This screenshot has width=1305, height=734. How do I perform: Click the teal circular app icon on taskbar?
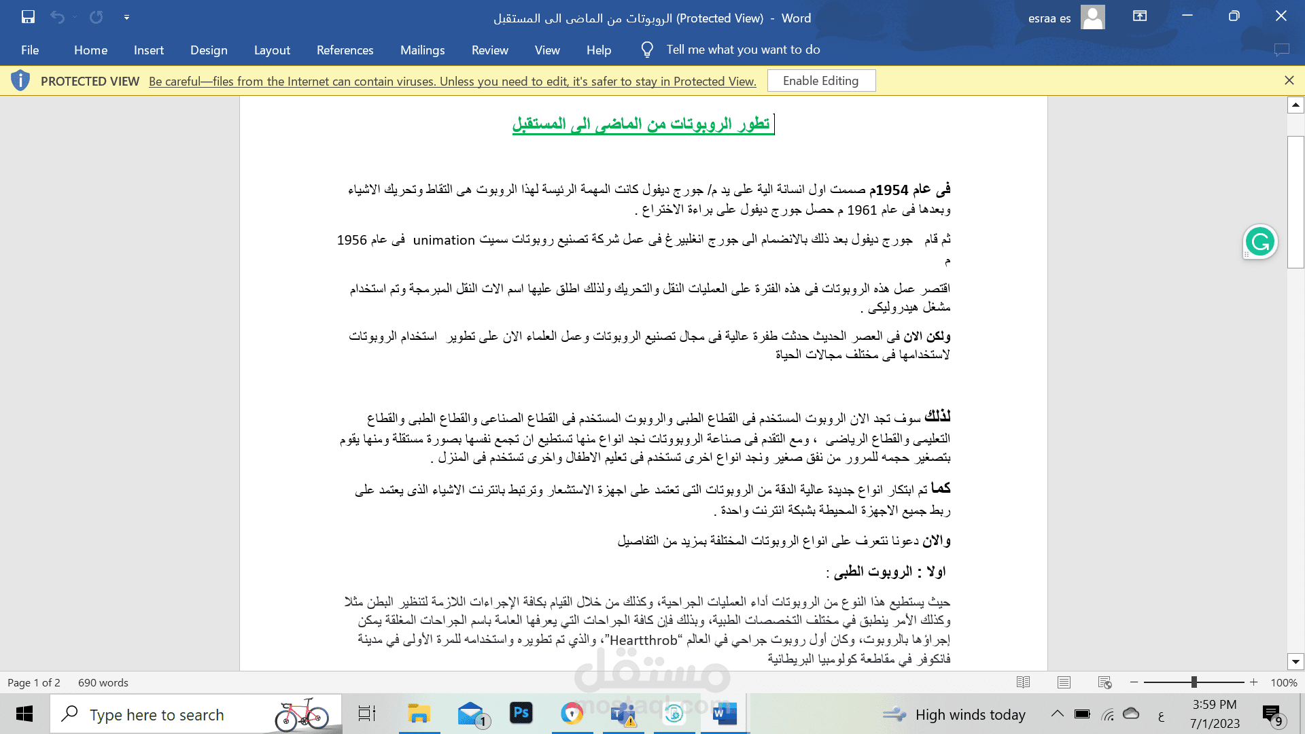point(674,714)
